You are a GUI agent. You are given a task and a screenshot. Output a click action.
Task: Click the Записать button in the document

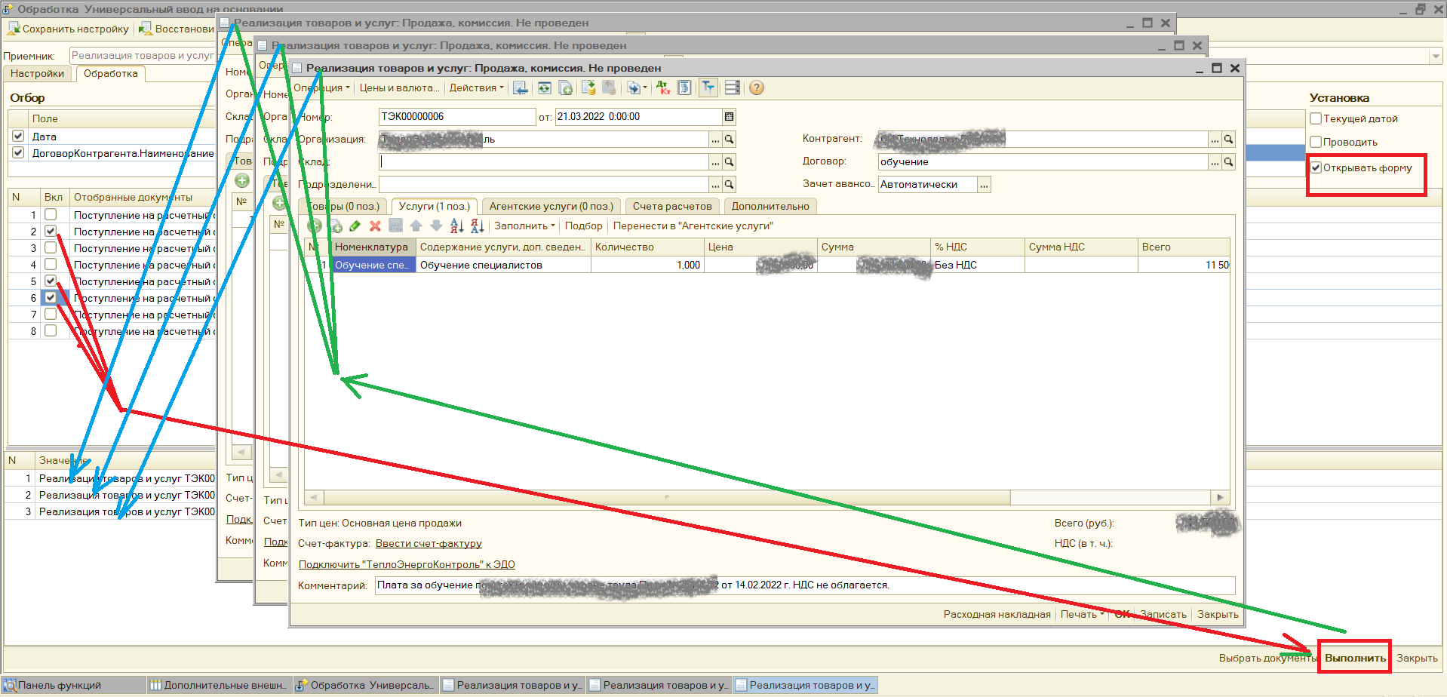[1163, 615]
